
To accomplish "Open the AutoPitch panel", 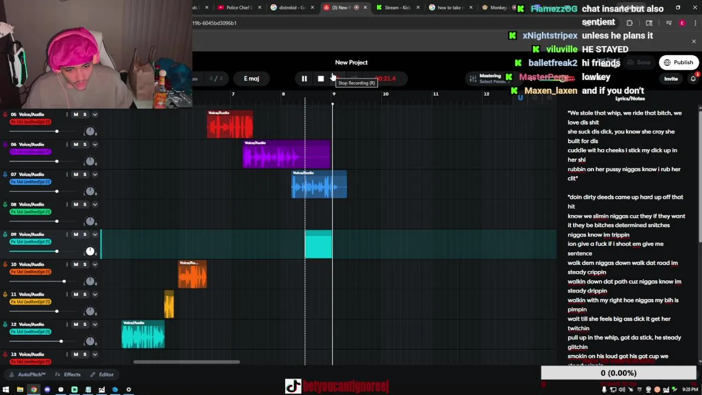I will click(27, 375).
